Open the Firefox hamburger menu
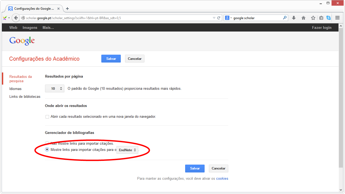This screenshot has height=194, width=345. click(x=337, y=18)
